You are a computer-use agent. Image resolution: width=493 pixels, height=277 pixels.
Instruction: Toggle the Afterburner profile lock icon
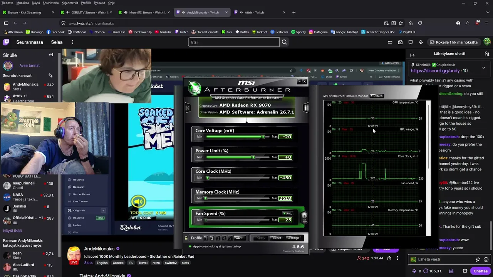click(x=186, y=238)
